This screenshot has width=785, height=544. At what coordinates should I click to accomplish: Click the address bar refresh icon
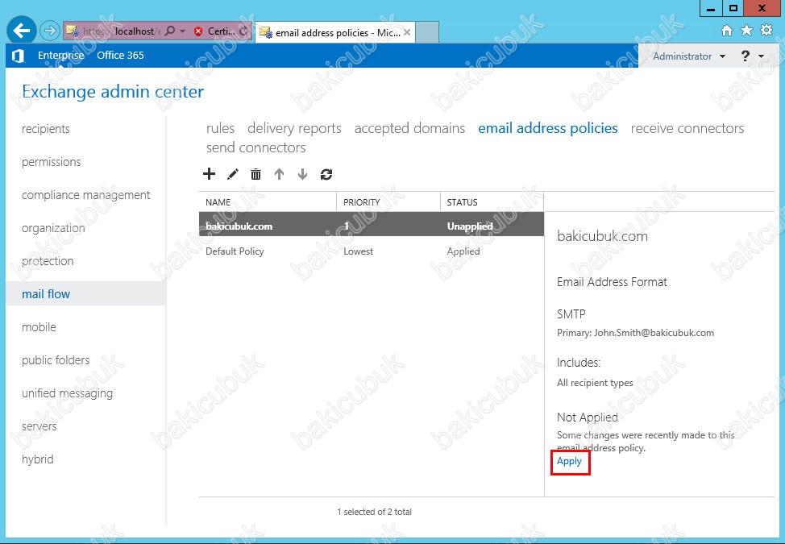coord(243,31)
